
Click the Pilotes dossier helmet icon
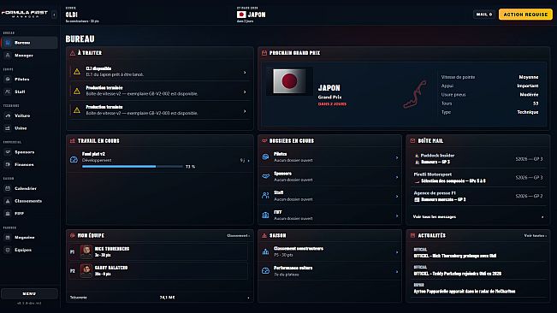click(x=265, y=156)
